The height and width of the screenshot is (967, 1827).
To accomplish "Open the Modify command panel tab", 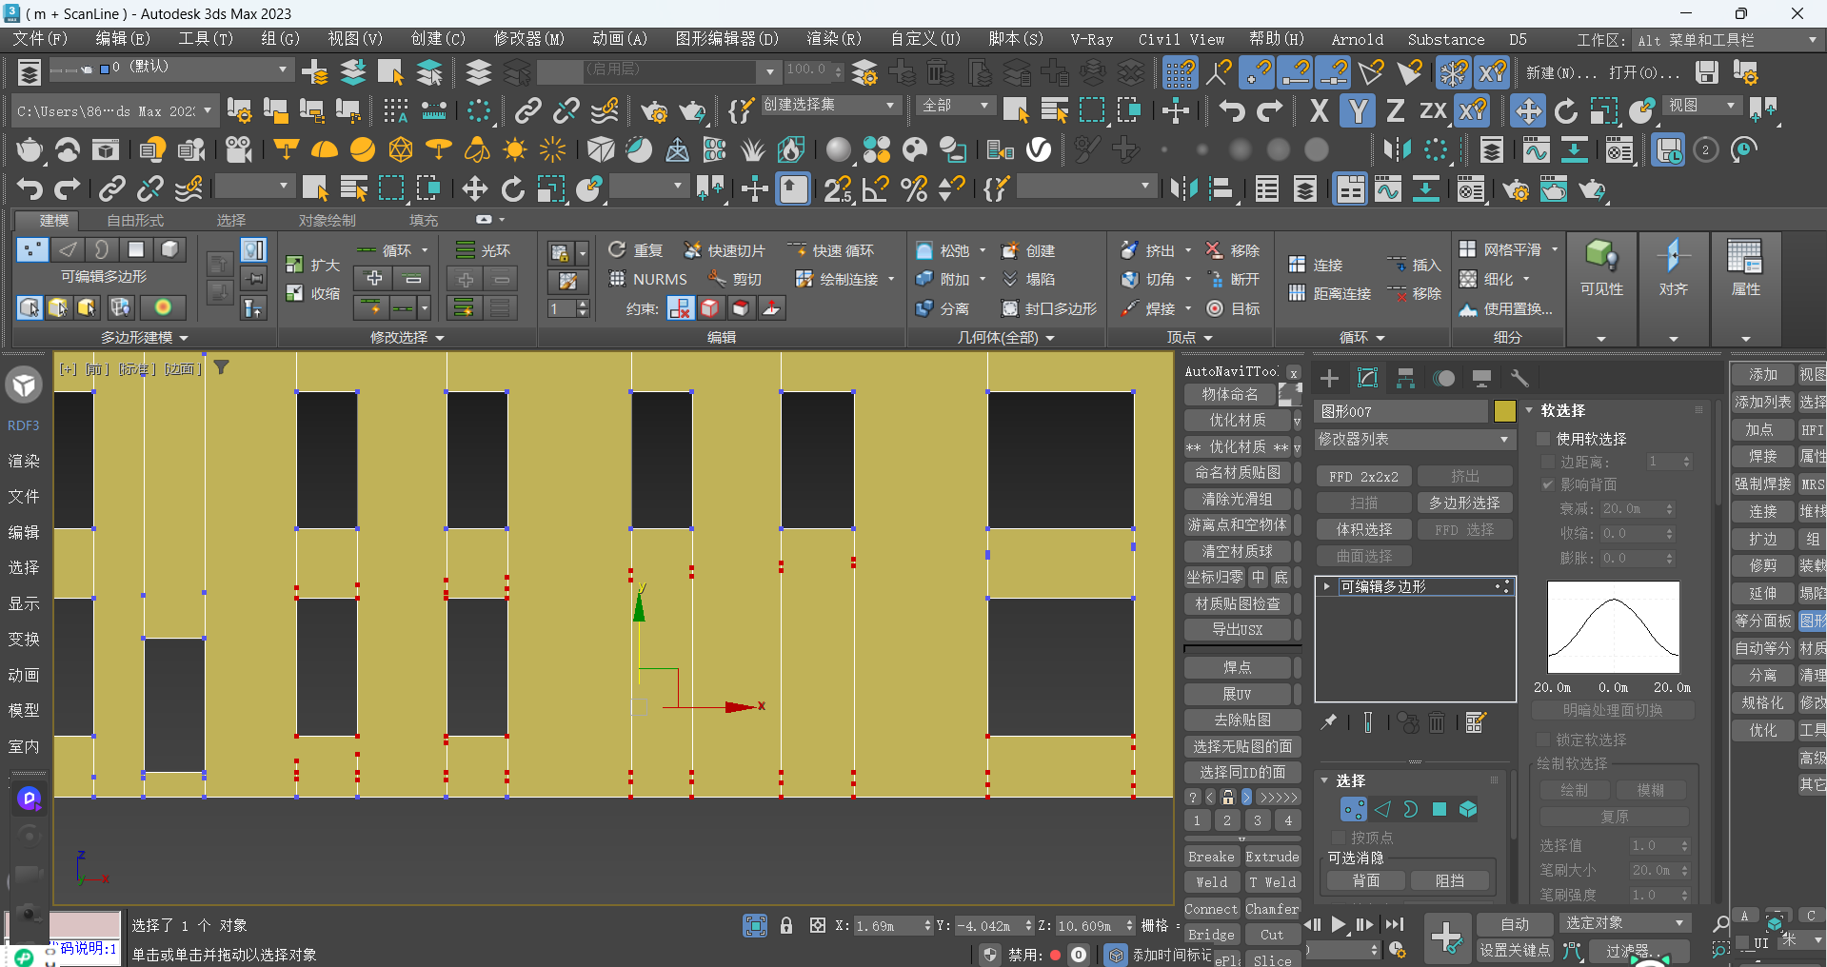I will pyautogui.click(x=1368, y=378).
